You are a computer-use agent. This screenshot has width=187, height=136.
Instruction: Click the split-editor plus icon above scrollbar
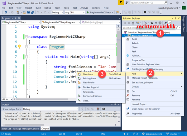[x=118, y=26]
